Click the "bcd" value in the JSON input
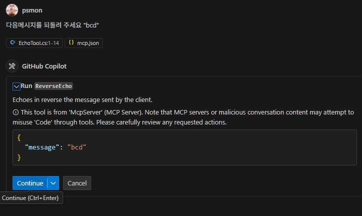The width and height of the screenshot is (362, 216). (x=77, y=147)
